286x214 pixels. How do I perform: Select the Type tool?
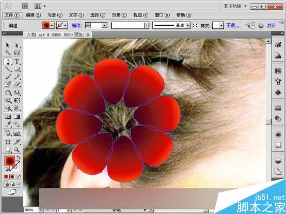(17, 61)
